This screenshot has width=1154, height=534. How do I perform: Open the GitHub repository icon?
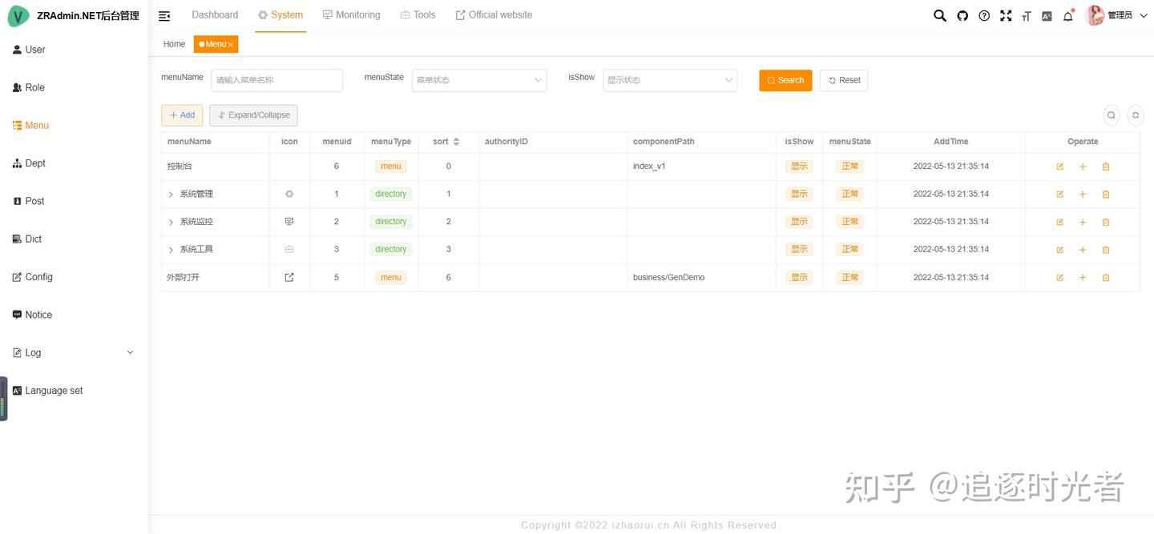pos(961,14)
